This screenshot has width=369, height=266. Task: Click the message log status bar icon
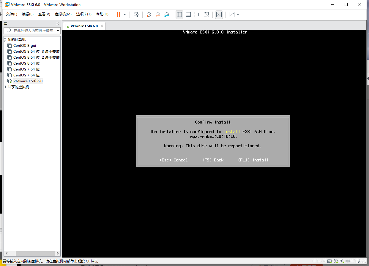point(358,261)
